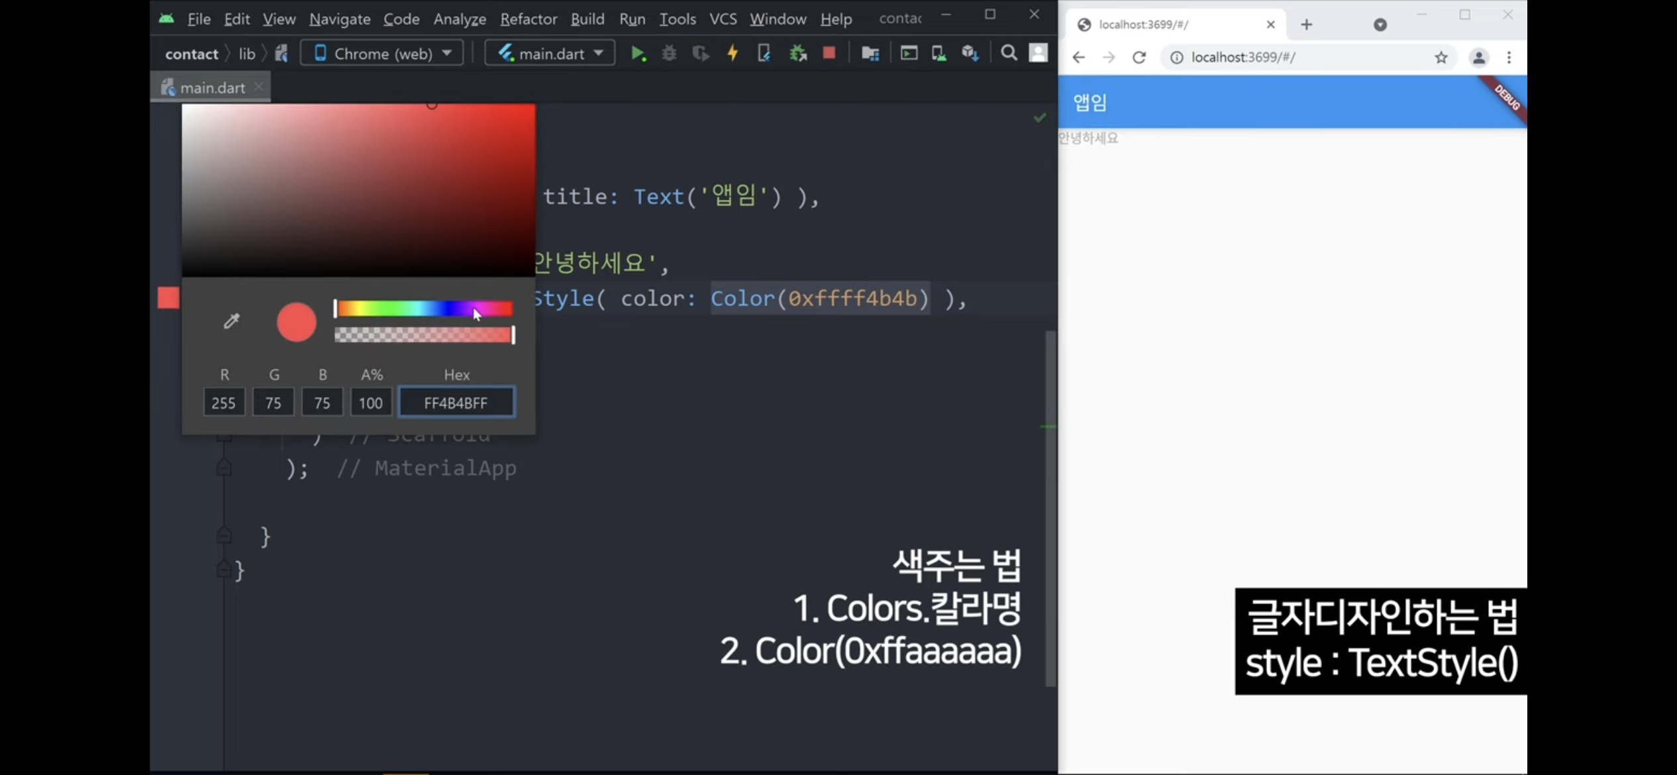
Task: Click the green inspection checkmark in editor
Action: tap(1040, 118)
